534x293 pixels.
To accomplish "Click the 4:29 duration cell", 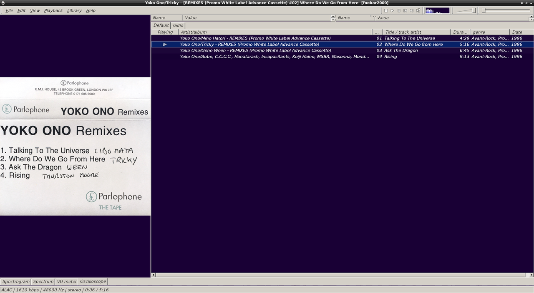I will click(x=464, y=38).
